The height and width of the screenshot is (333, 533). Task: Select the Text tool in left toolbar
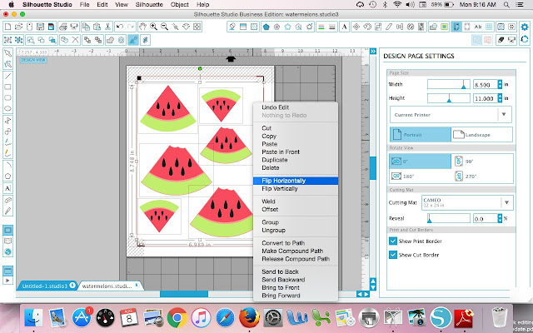[7, 188]
